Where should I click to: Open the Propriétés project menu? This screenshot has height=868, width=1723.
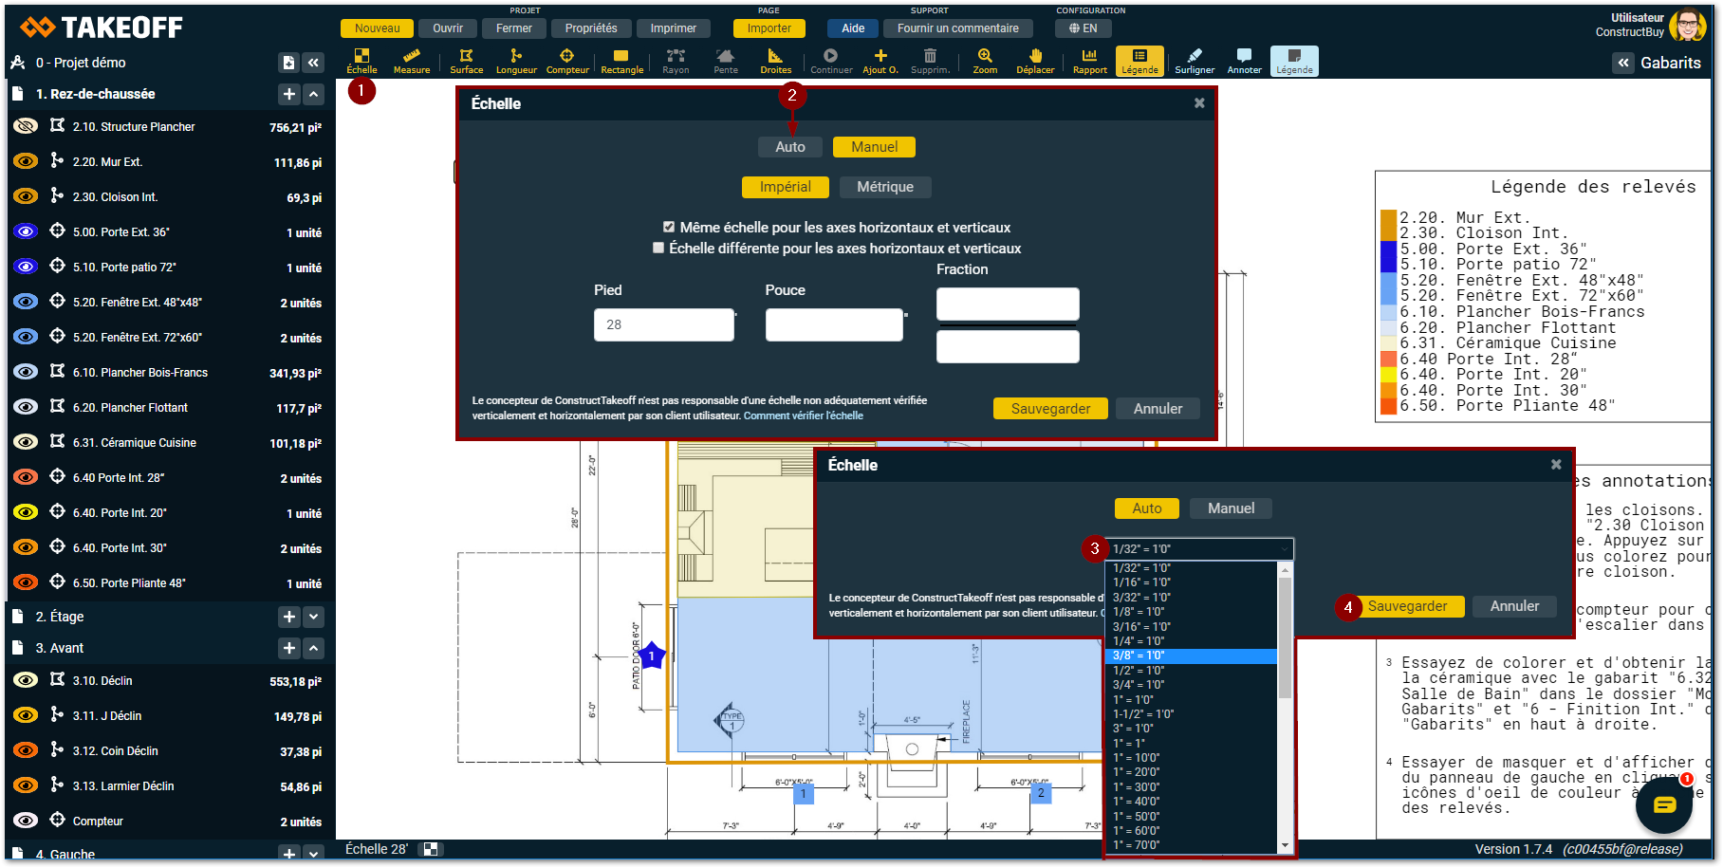tap(590, 28)
